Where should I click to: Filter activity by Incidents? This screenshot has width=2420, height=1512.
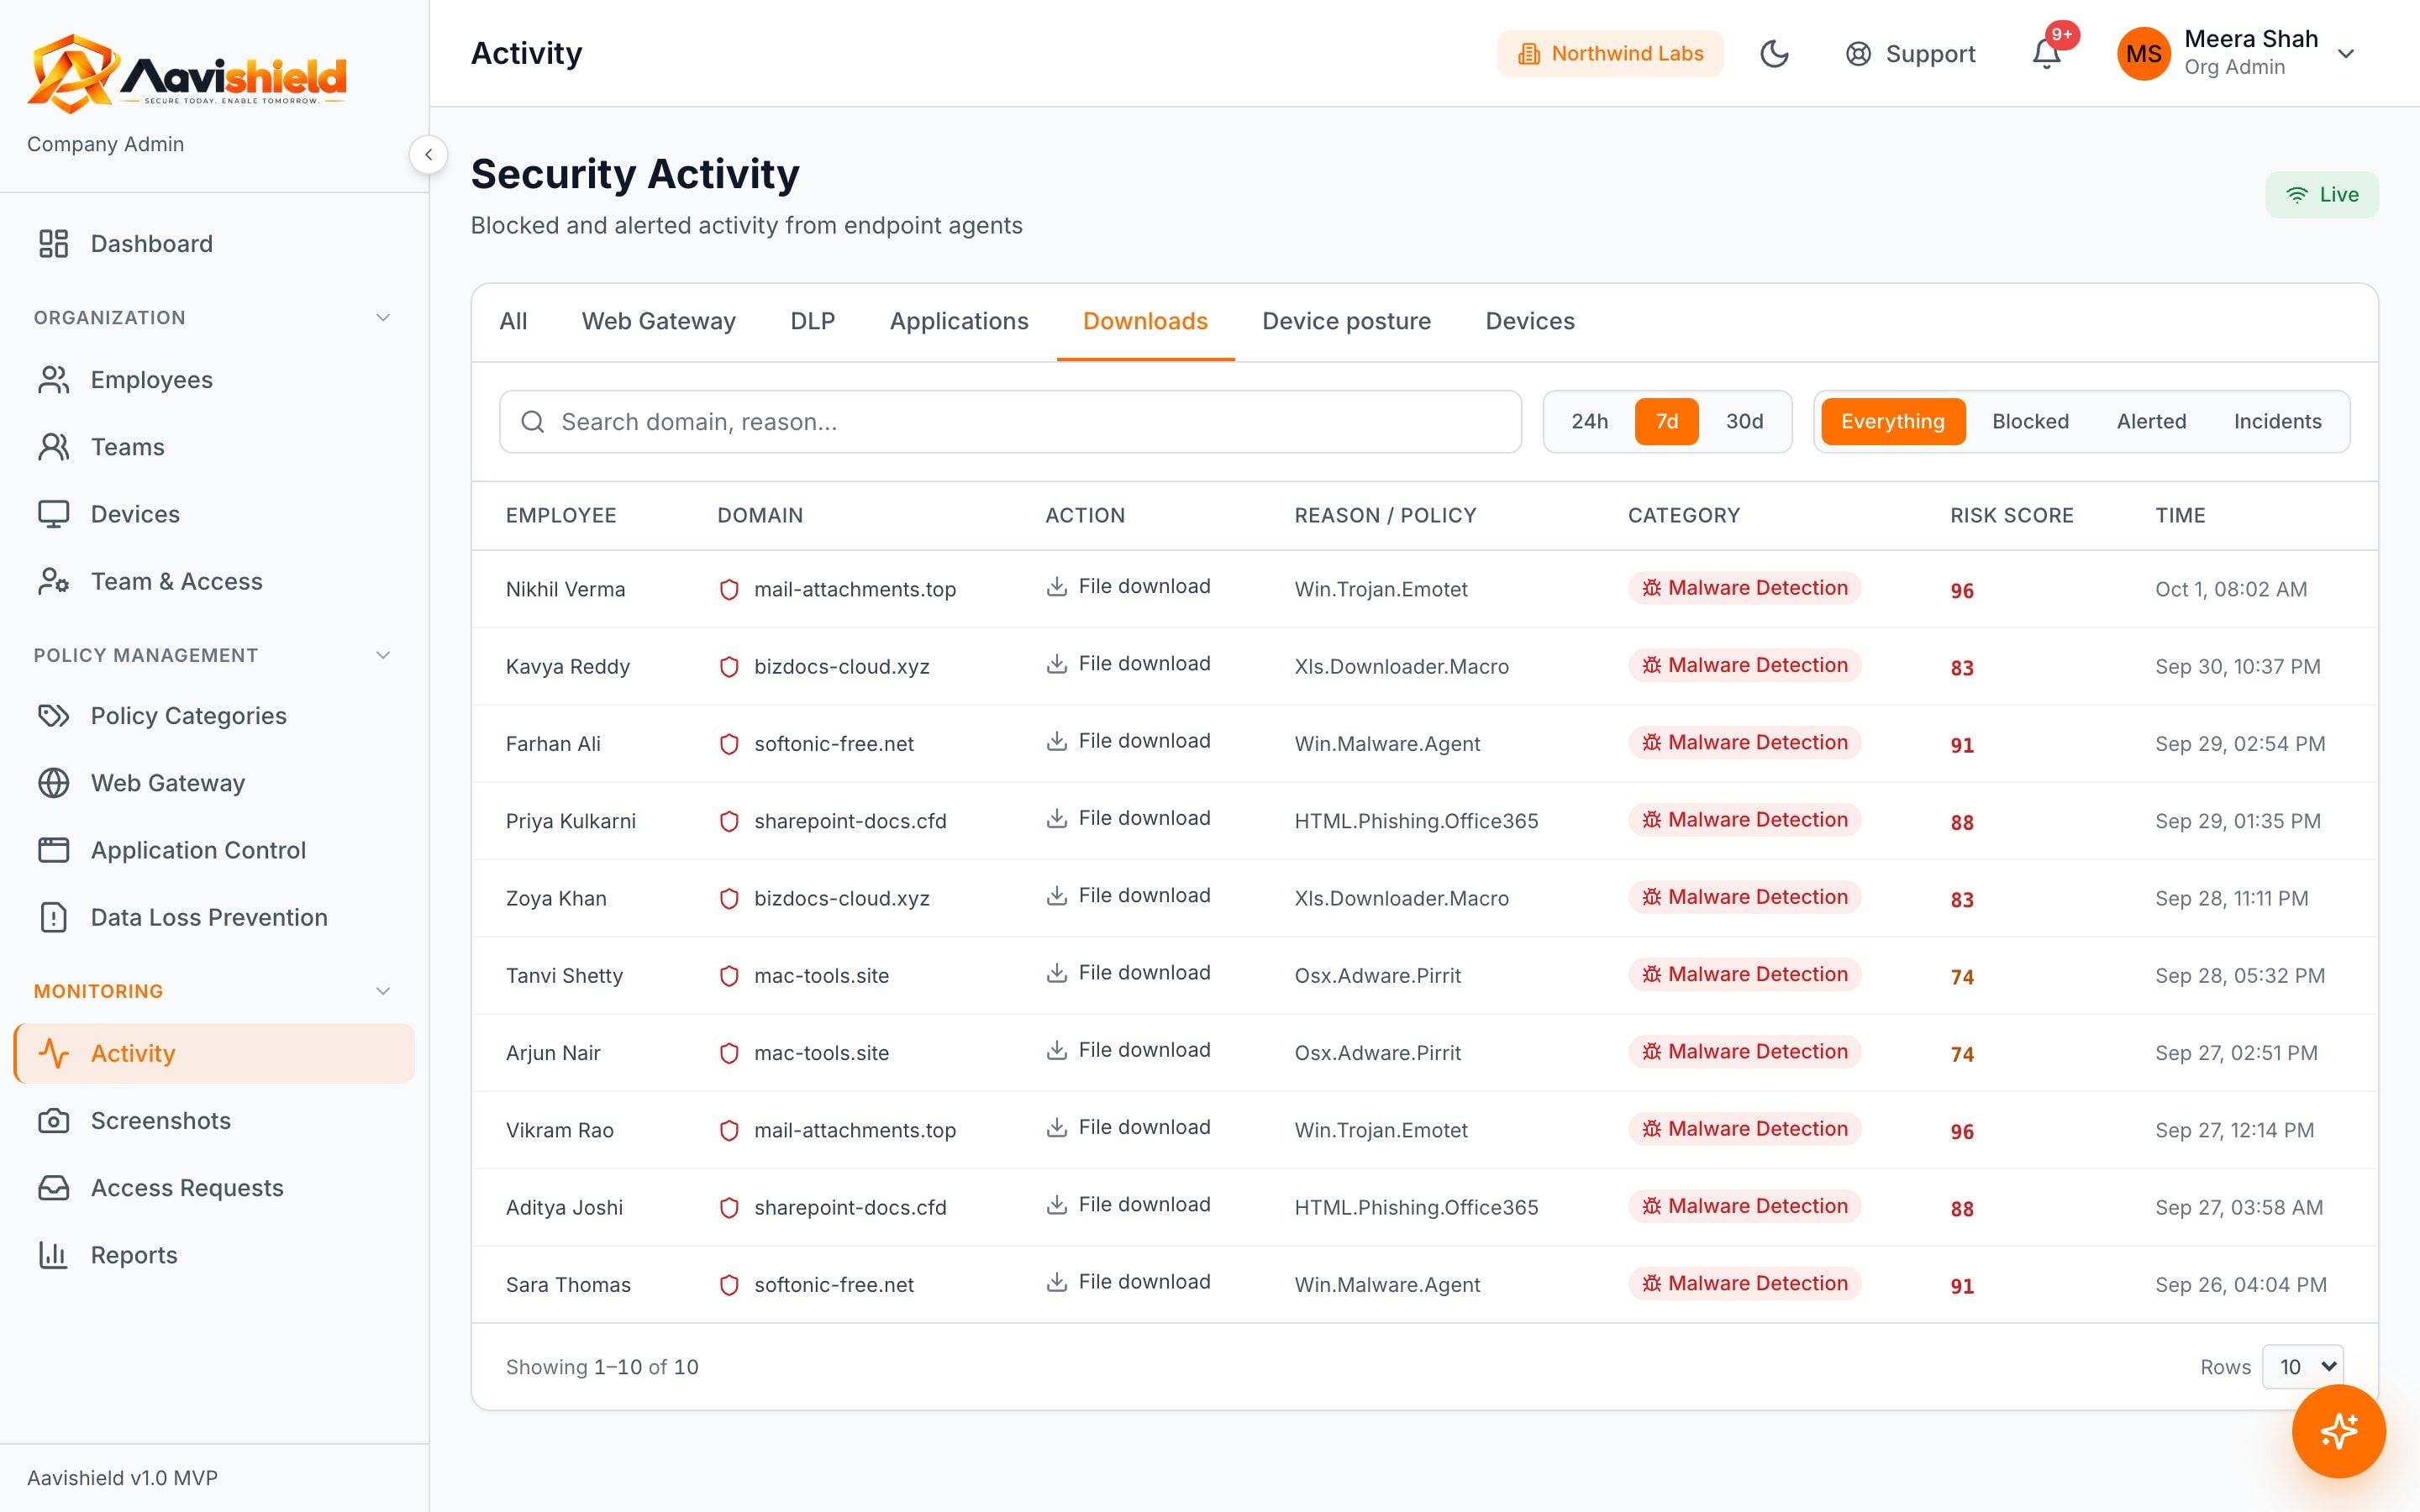(x=2277, y=422)
